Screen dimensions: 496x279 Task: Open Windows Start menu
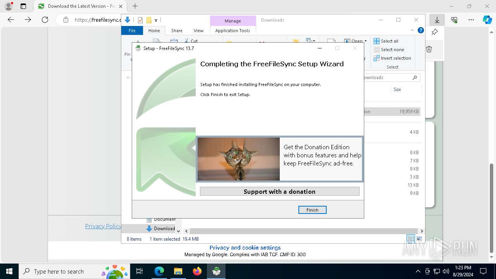tap(9, 271)
